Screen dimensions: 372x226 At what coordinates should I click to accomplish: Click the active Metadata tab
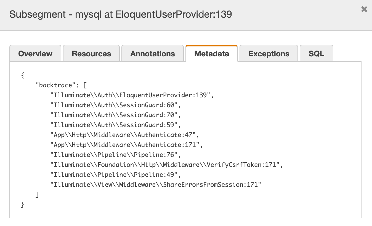tap(212, 54)
